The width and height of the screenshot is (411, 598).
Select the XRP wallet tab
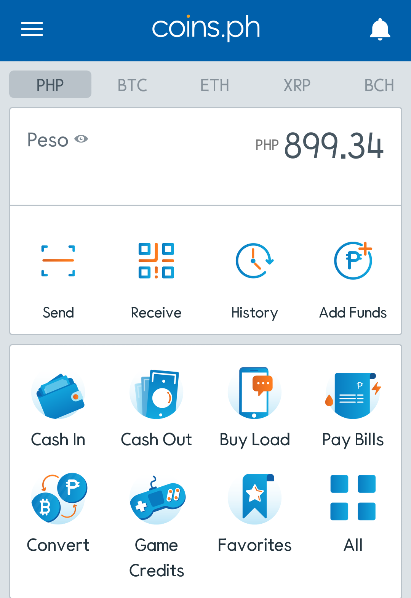tap(297, 85)
